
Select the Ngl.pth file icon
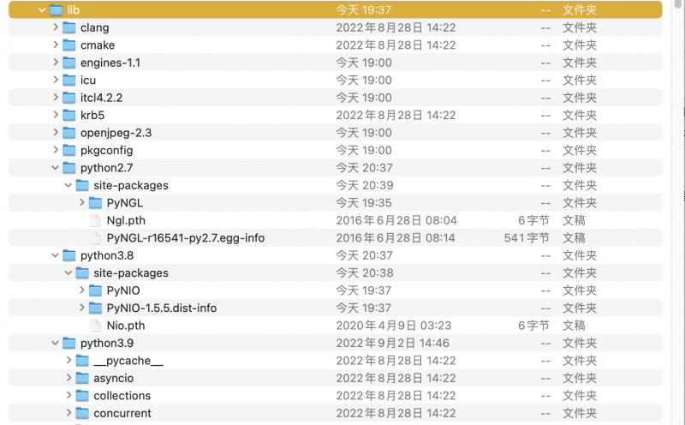point(95,220)
